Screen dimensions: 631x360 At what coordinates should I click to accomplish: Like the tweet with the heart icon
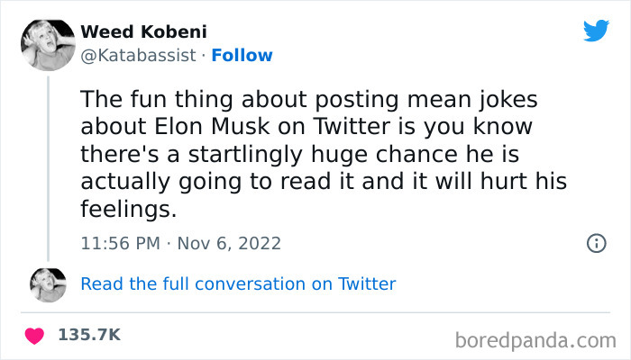[35, 335]
